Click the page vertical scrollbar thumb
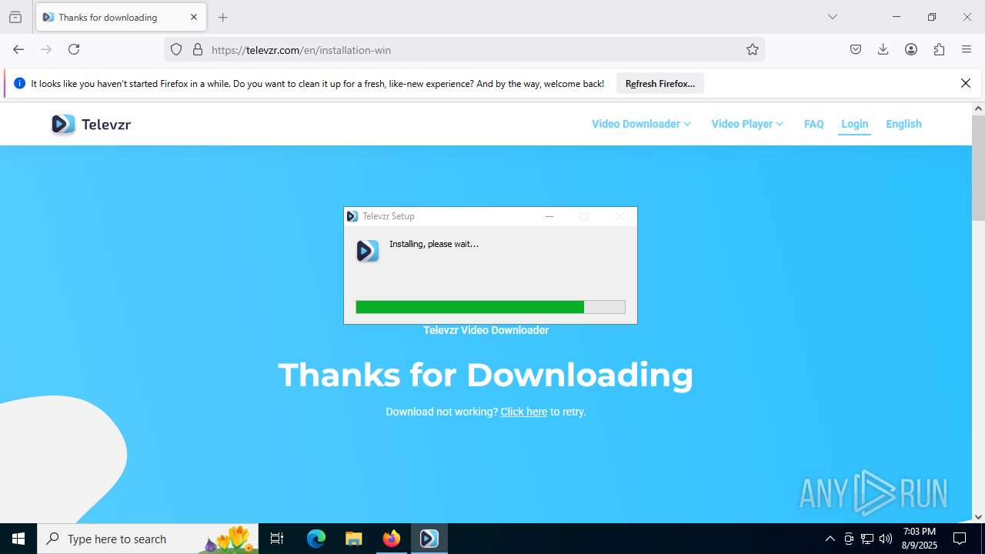This screenshot has width=985, height=554. pyautogui.click(x=978, y=168)
